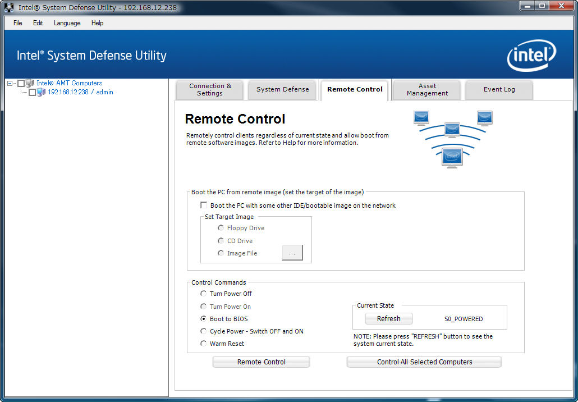Check the Intel AMT Computers checkbox
578x402 pixels.
click(21, 83)
